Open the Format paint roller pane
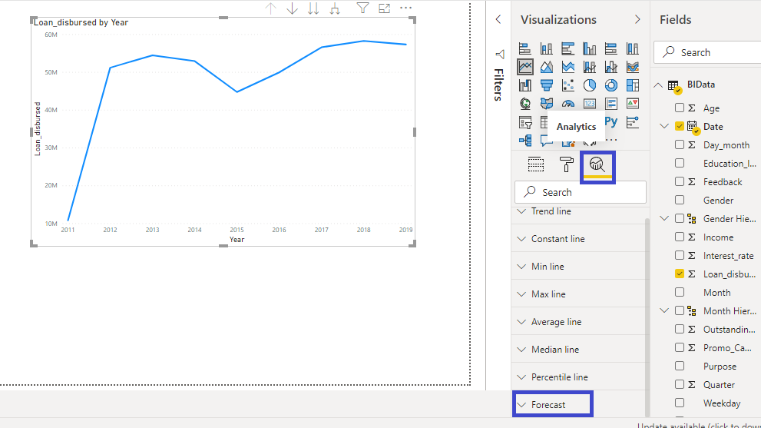Viewport: 761px width, 428px height. click(x=567, y=164)
